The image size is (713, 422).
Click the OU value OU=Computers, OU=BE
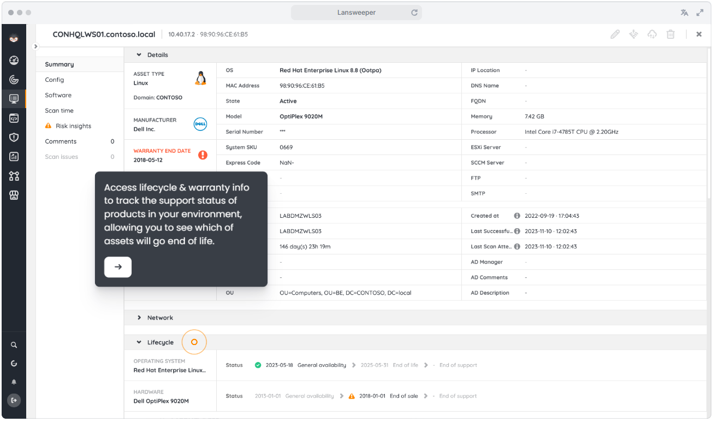(x=345, y=293)
